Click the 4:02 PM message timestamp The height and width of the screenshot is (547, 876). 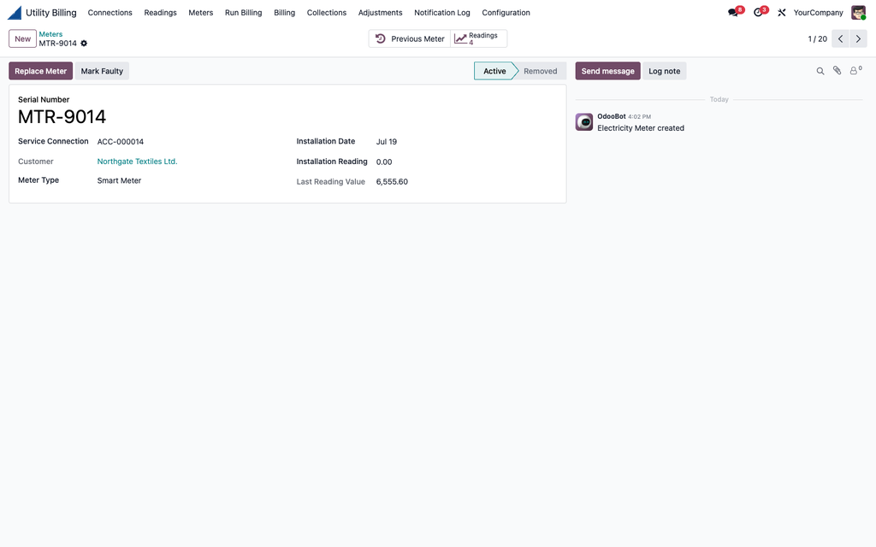(640, 116)
